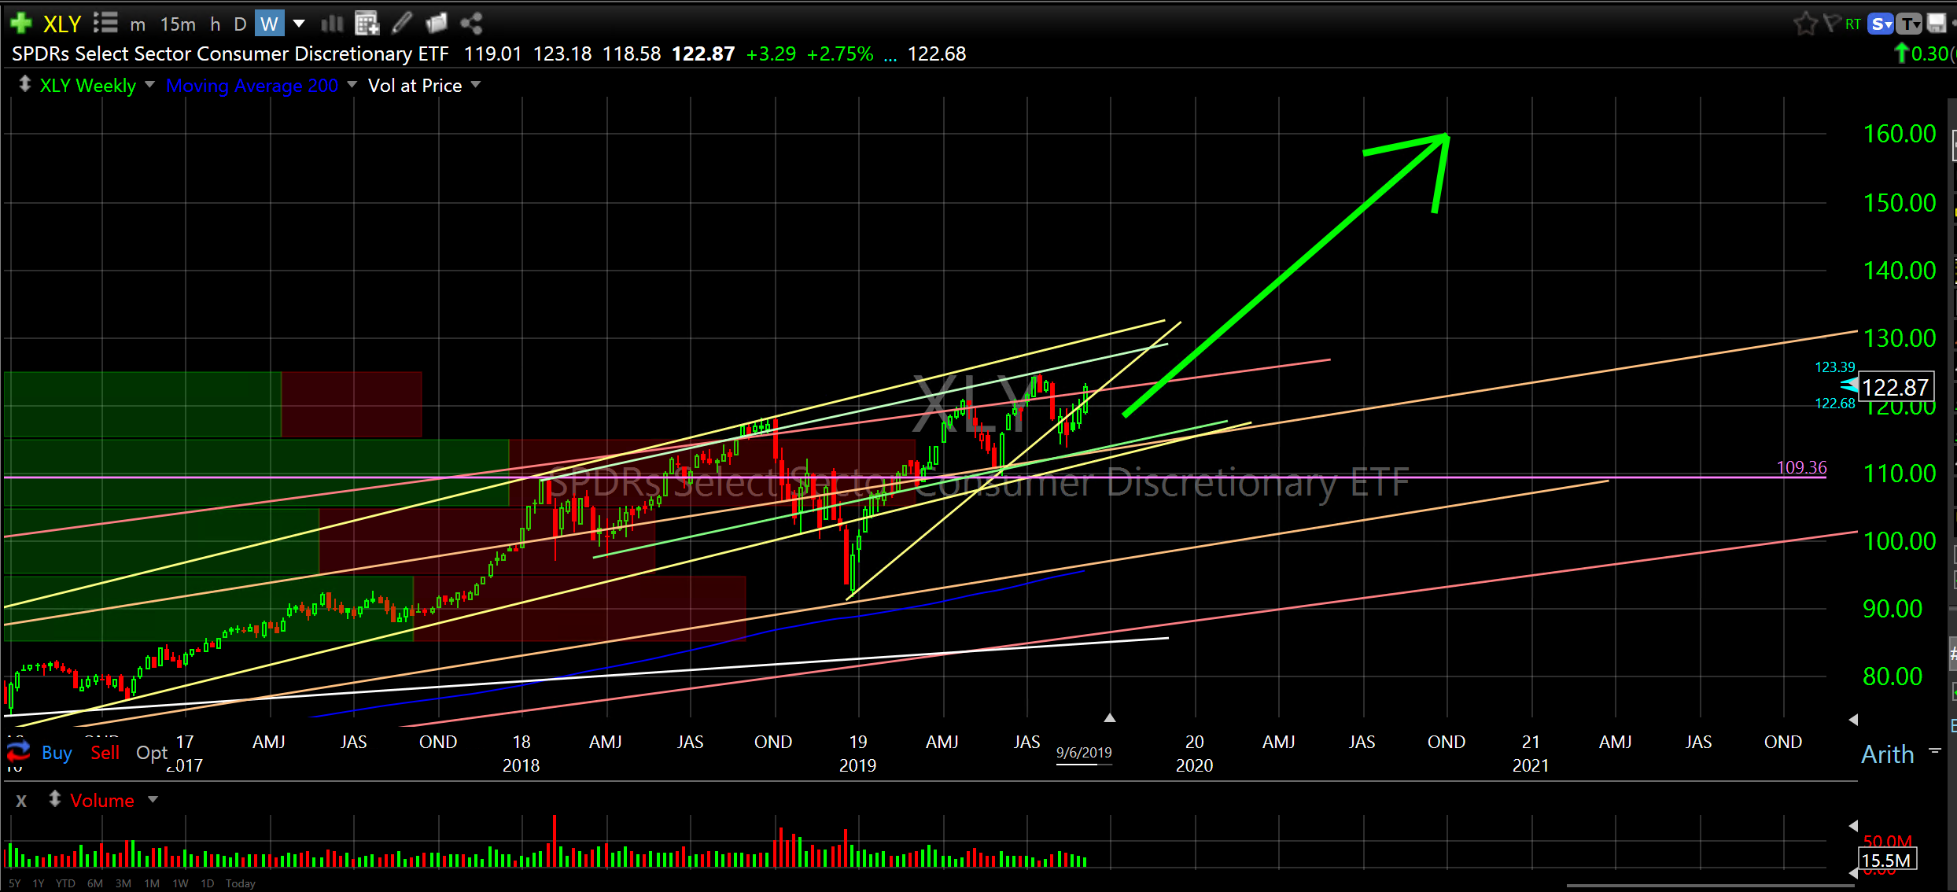Switch to the Daily (D) timeframe

click(x=240, y=24)
